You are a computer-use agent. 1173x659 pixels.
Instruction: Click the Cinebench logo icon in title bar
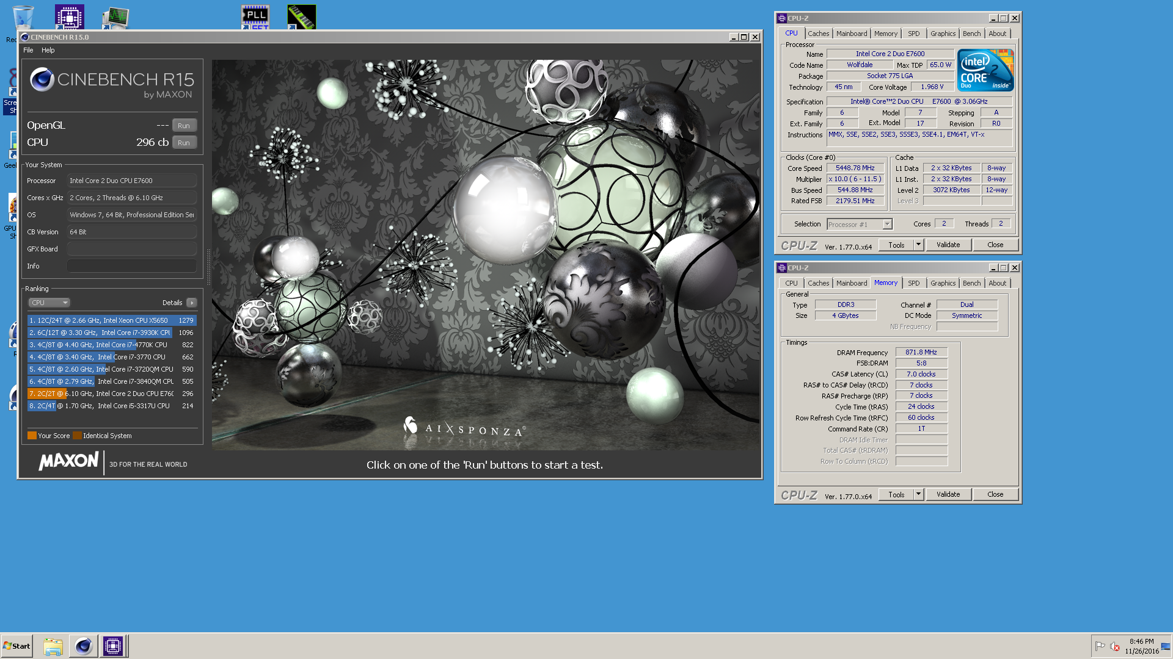coord(25,37)
